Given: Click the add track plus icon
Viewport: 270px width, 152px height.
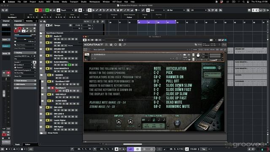Looking at the screenshot, I should click(41, 22).
